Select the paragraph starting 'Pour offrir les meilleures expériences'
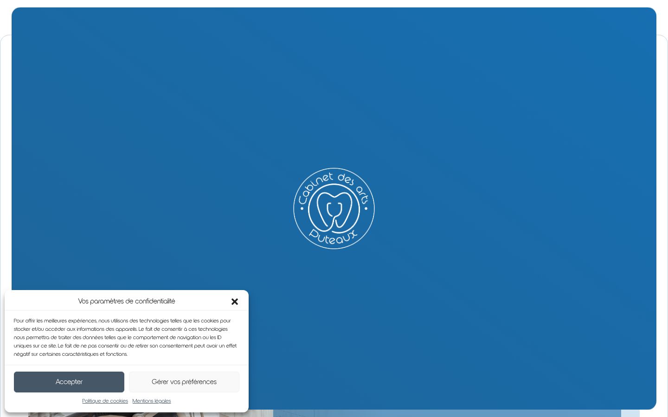This screenshot has height=417, width=668. [x=125, y=337]
